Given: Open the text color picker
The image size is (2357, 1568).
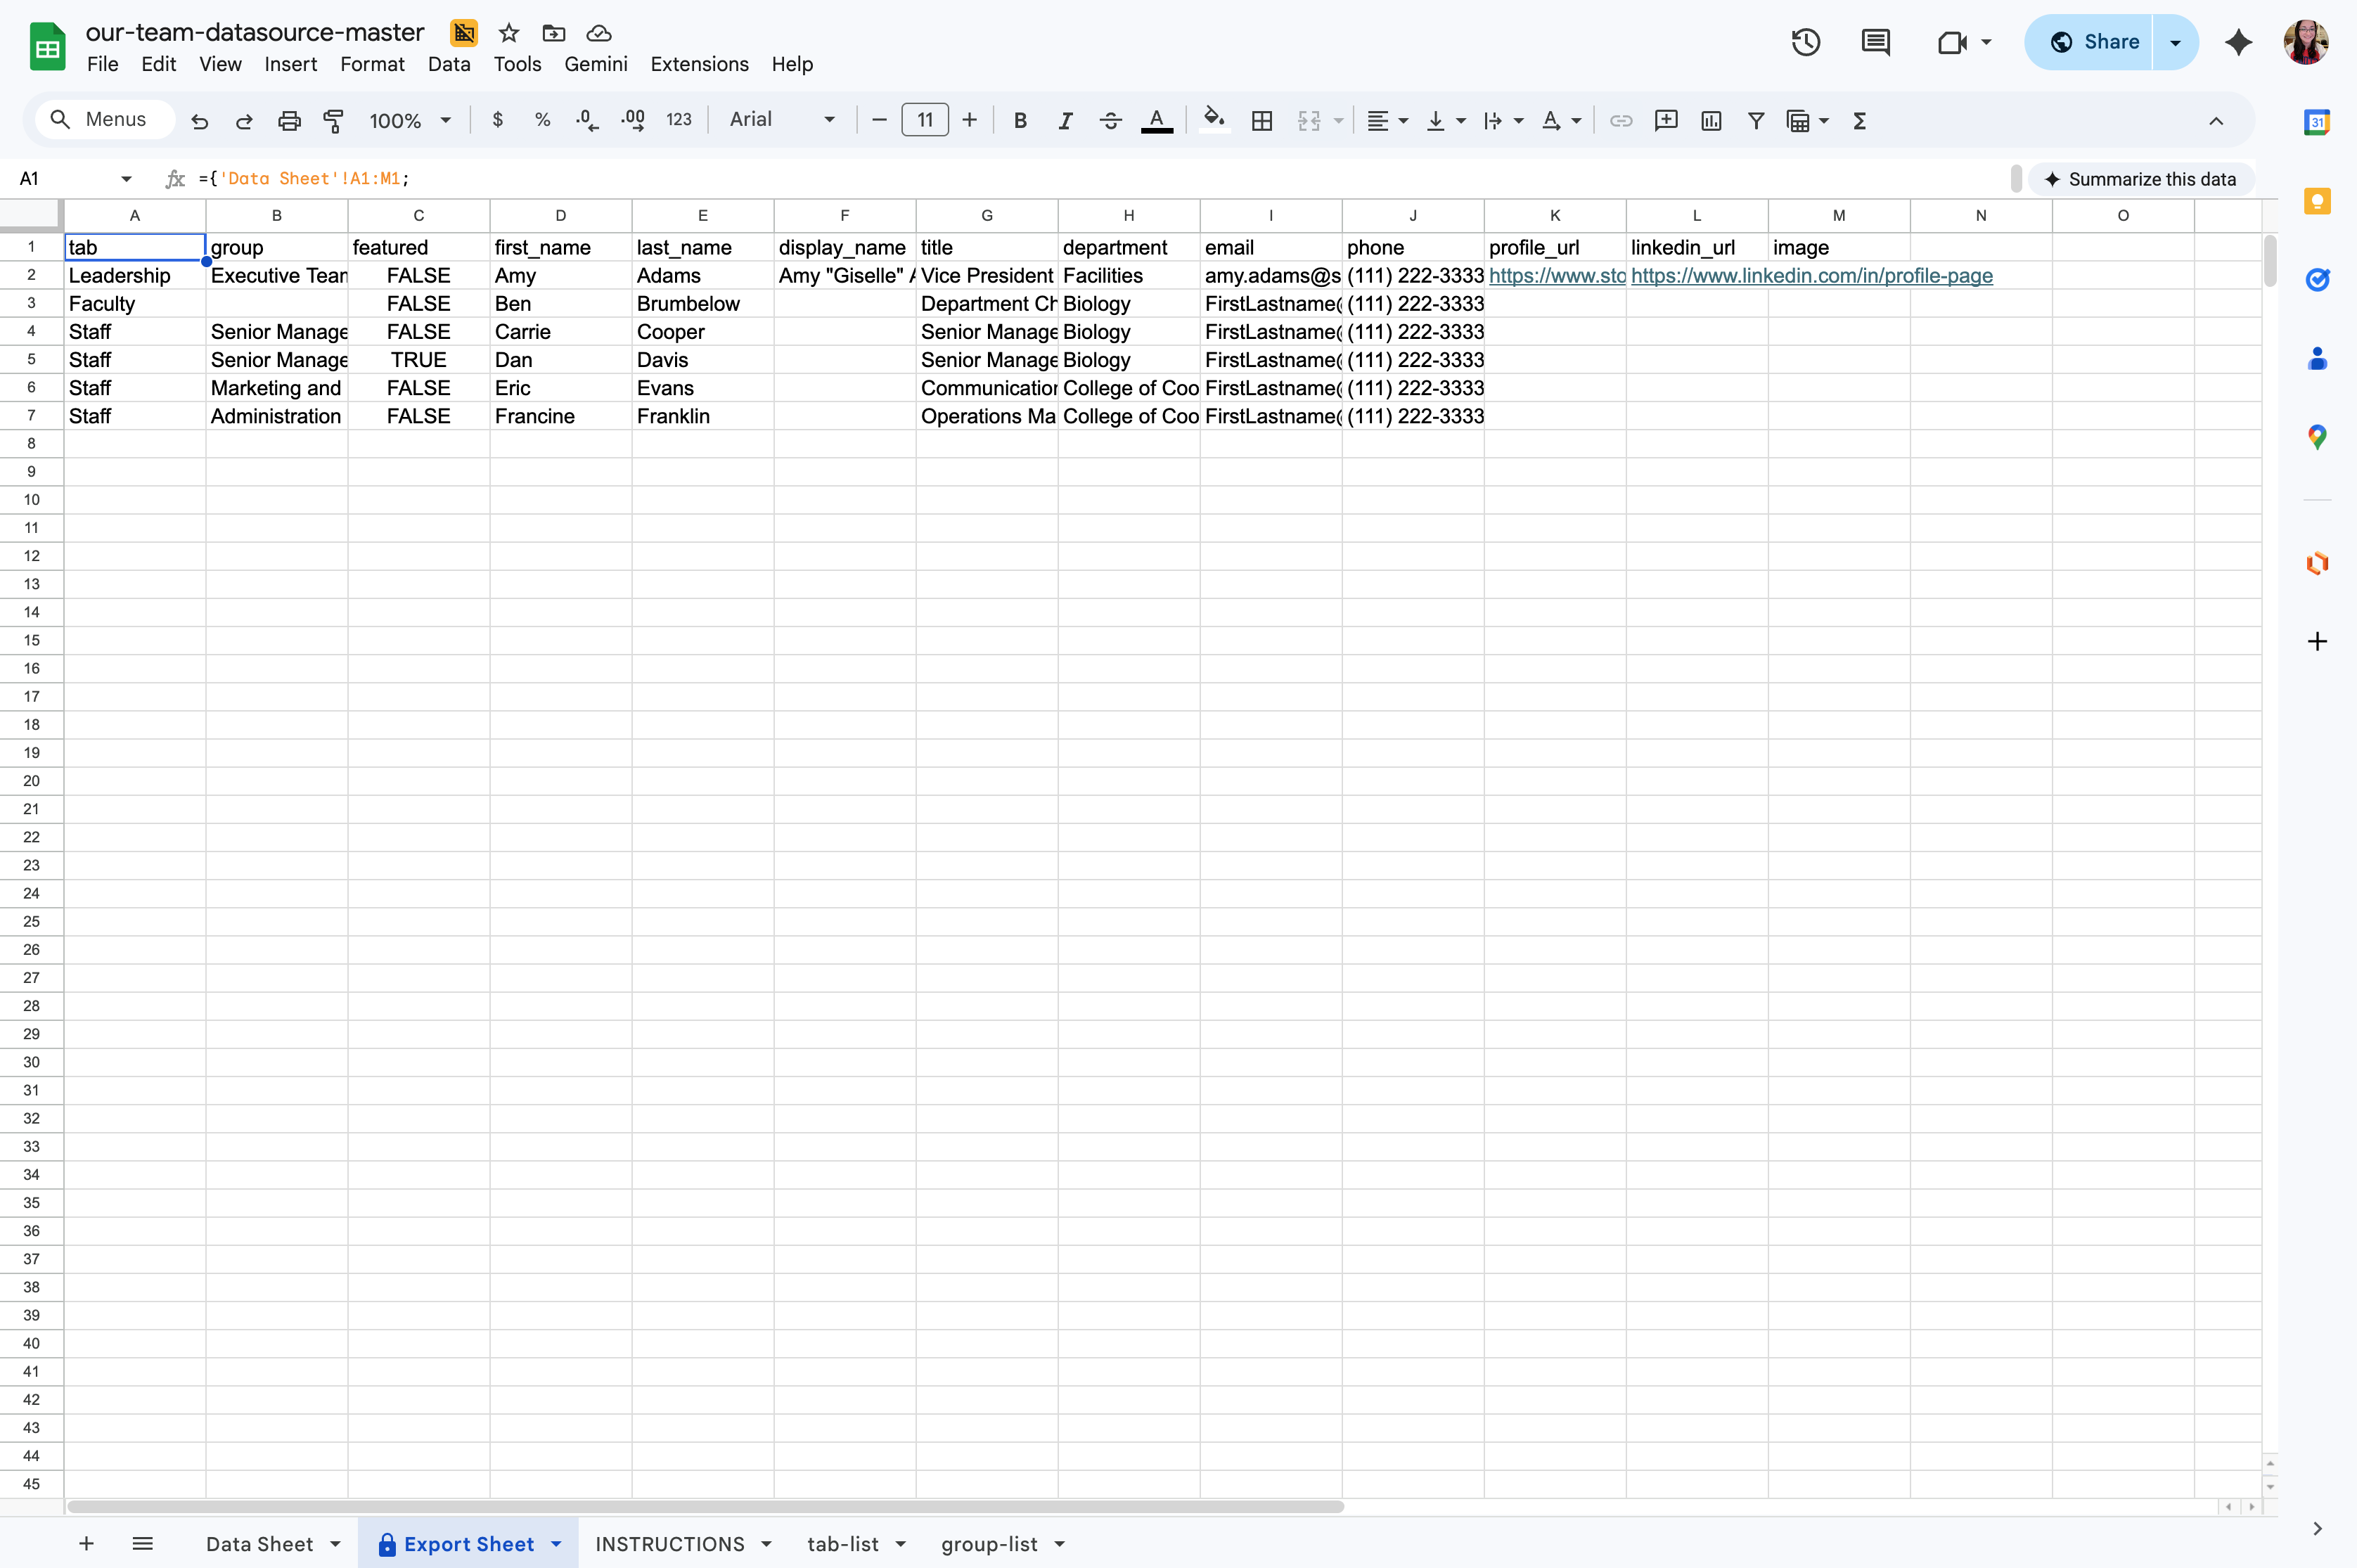Looking at the screenshot, I should pyautogui.click(x=1157, y=120).
